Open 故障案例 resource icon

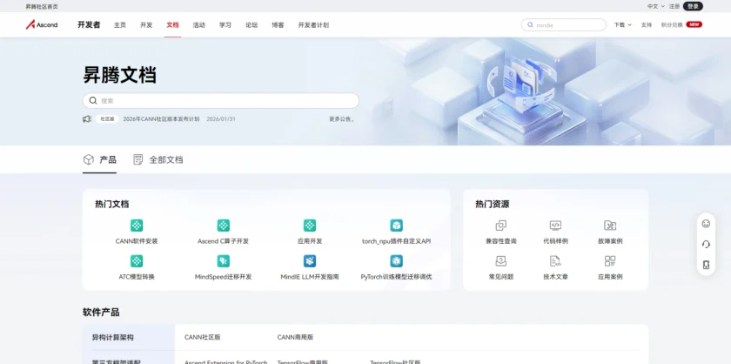[x=610, y=226]
